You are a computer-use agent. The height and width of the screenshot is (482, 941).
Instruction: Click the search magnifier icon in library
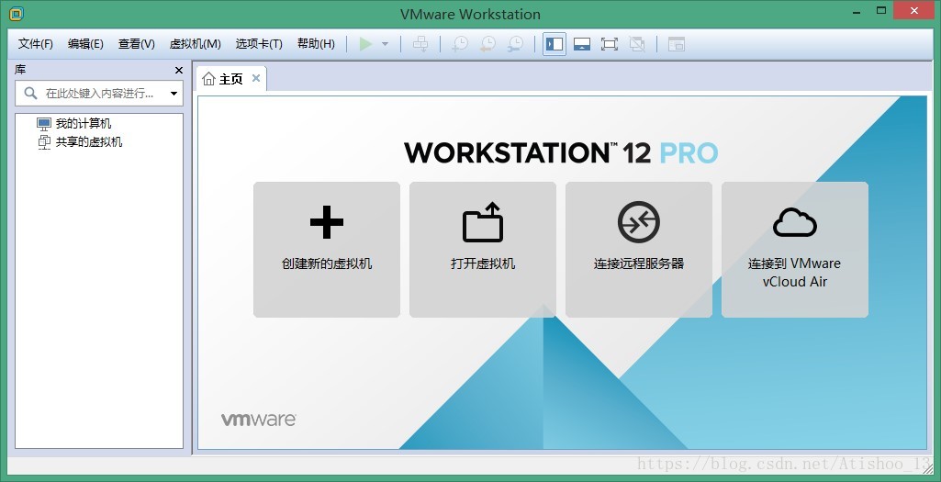[30, 93]
